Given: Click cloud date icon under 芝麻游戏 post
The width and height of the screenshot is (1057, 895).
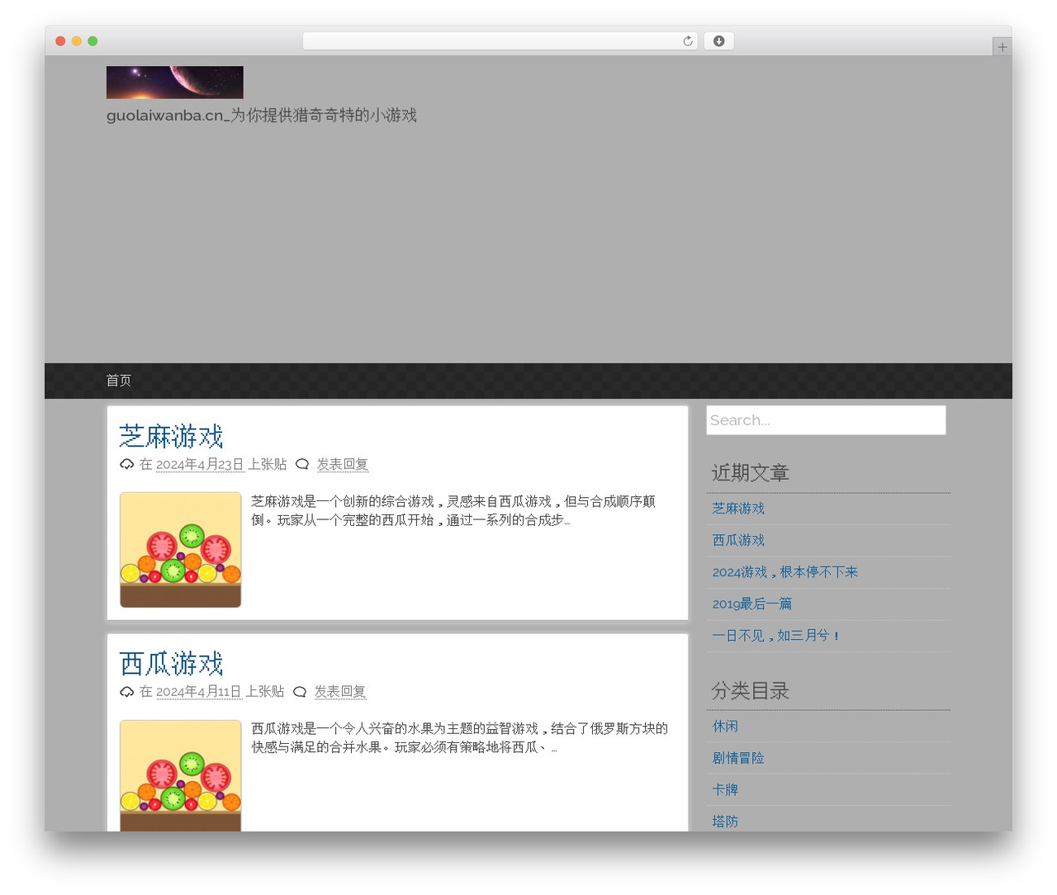Looking at the screenshot, I should pyautogui.click(x=126, y=464).
